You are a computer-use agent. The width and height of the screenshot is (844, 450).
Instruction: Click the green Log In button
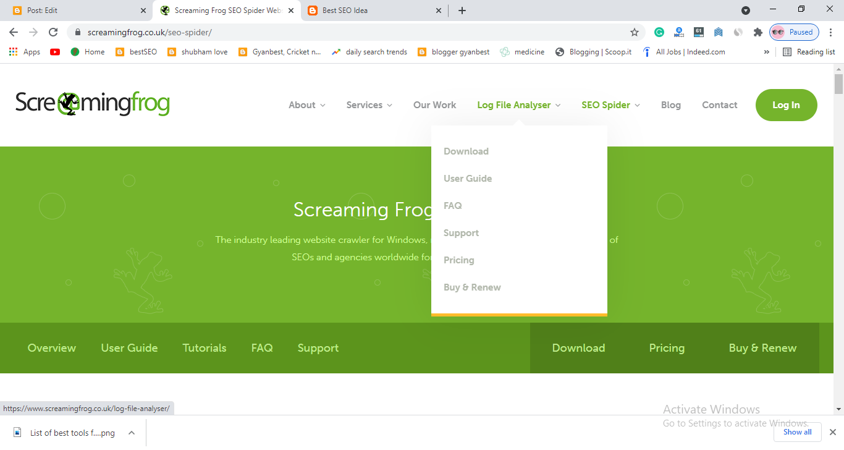tap(787, 105)
